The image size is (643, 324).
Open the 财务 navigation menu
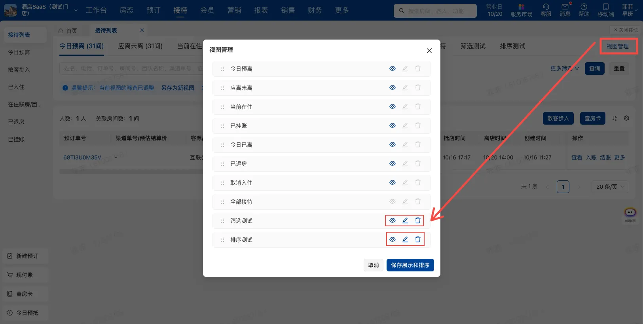click(x=315, y=10)
